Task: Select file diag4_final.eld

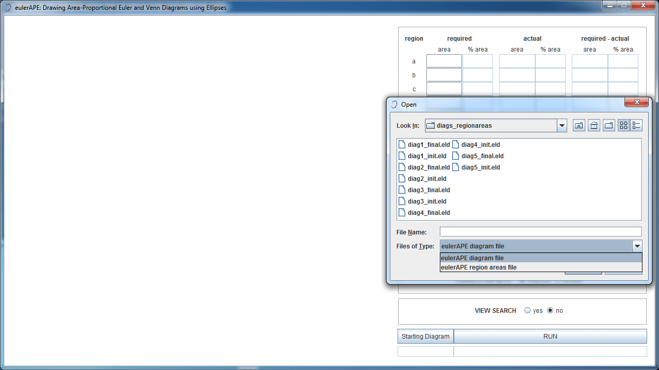Action: [x=424, y=213]
